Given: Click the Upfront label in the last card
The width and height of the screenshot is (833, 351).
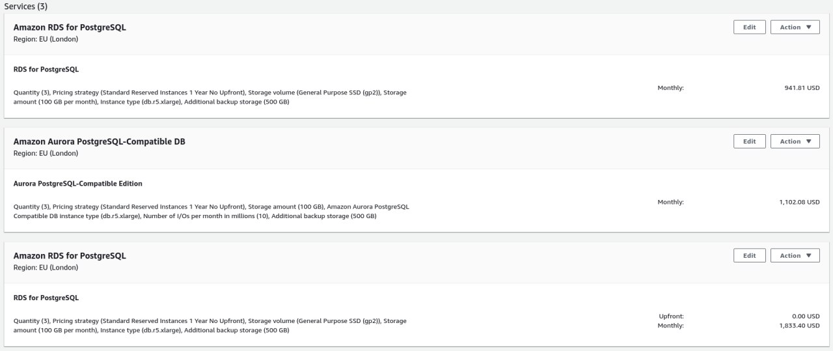Looking at the screenshot, I should [671, 316].
